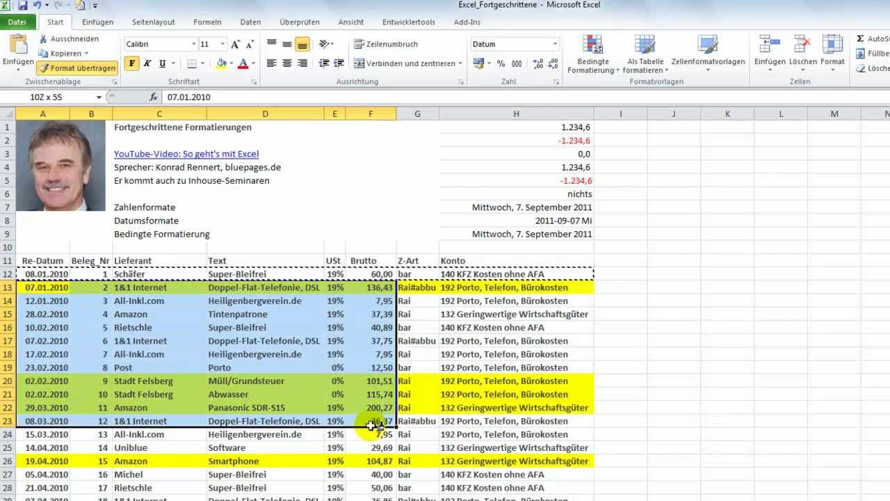Align text left
Viewport: 890px width, 501px height.
point(271,63)
